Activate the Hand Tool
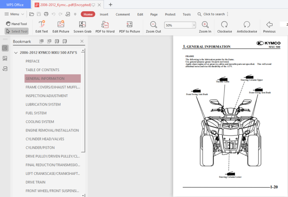288x197 pixels. pos(16,24)
